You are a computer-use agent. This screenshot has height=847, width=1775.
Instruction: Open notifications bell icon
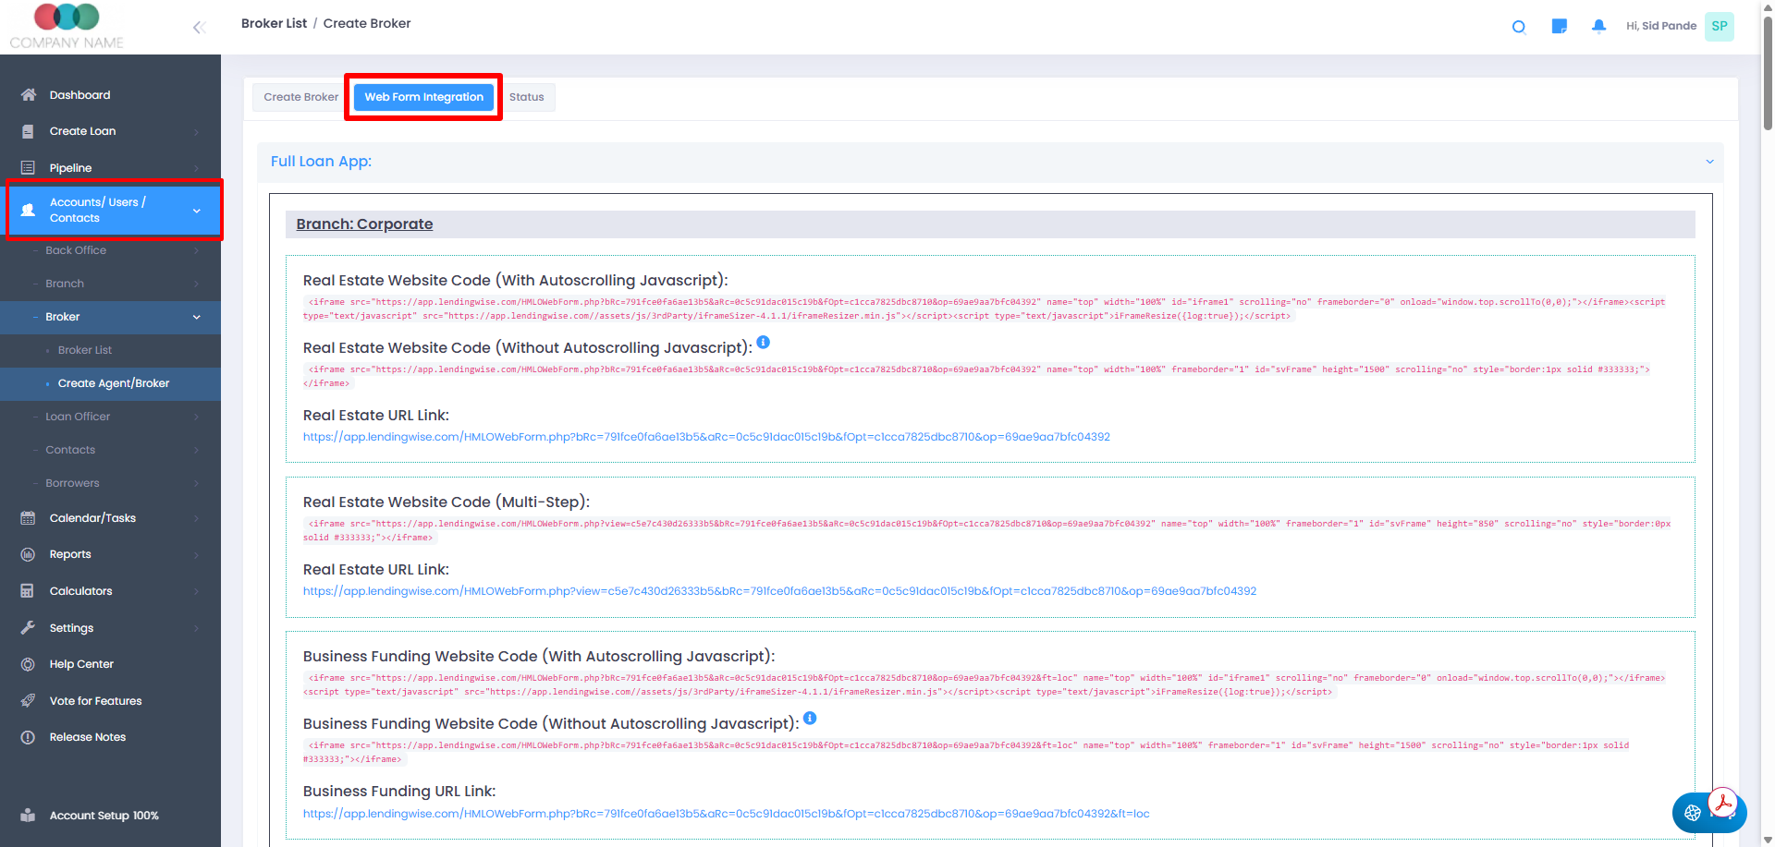1598,27
